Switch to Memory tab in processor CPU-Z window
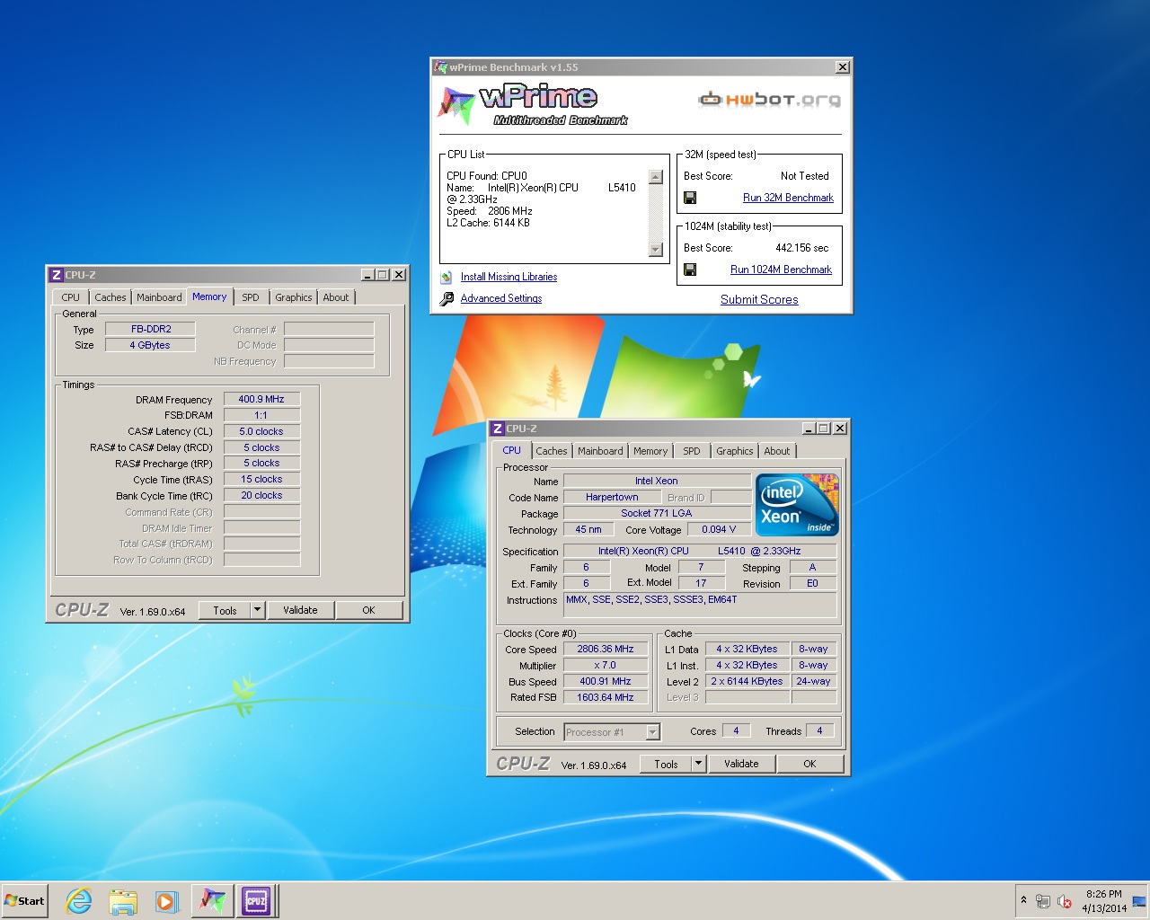The height and width of the screenshot is (920, 1150). tap(650, 451)
